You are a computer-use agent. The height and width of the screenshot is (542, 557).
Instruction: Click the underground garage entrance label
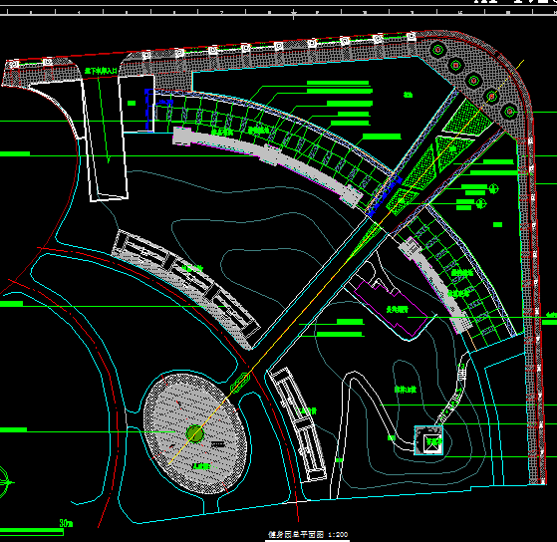[x=101, y=71]
